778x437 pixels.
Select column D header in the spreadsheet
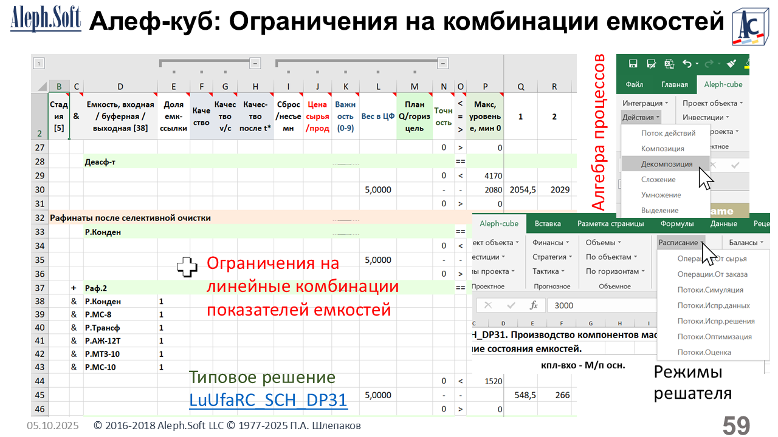tap(120, 87)
